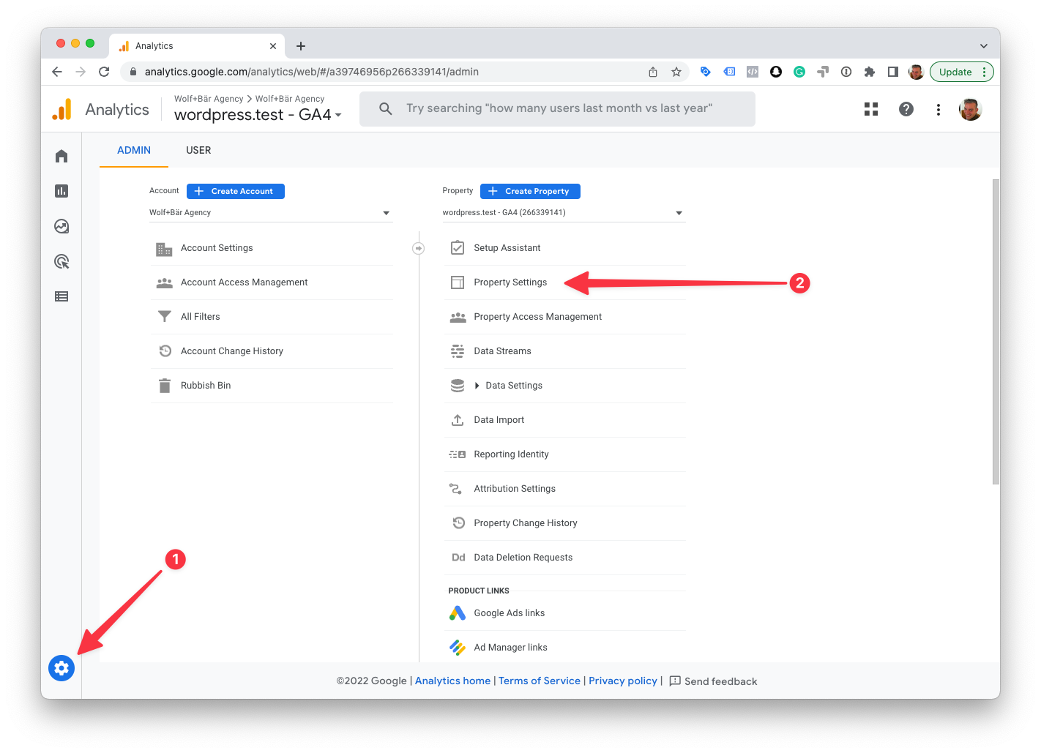The image size is (1041, 753).
Task: Toggle the browser side panel icon
Action: pyautogui.click(x=893, y=72)
